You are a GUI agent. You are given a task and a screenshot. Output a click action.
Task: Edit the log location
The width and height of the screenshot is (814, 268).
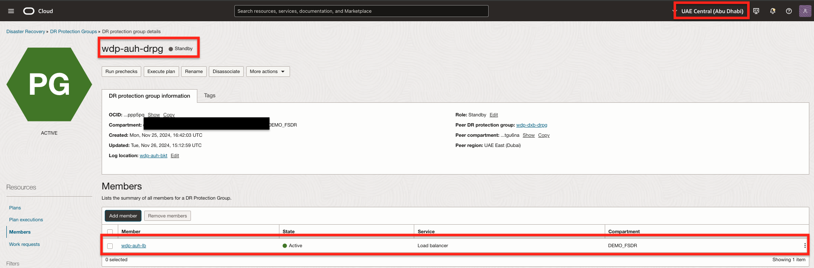pyautogui.click(x=175, y=155)
